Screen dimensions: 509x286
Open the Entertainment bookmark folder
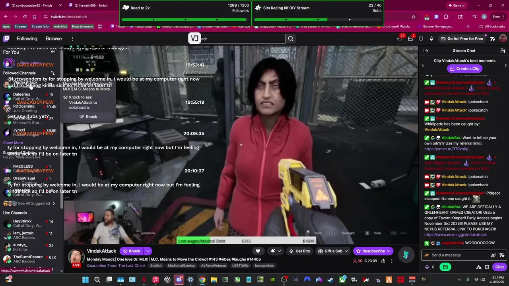pyautogui.click(x=82, y=27)
